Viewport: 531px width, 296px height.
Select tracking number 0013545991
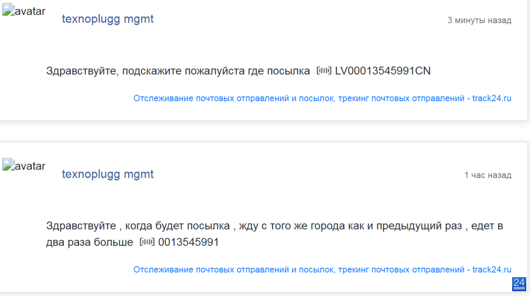(188, 242)
